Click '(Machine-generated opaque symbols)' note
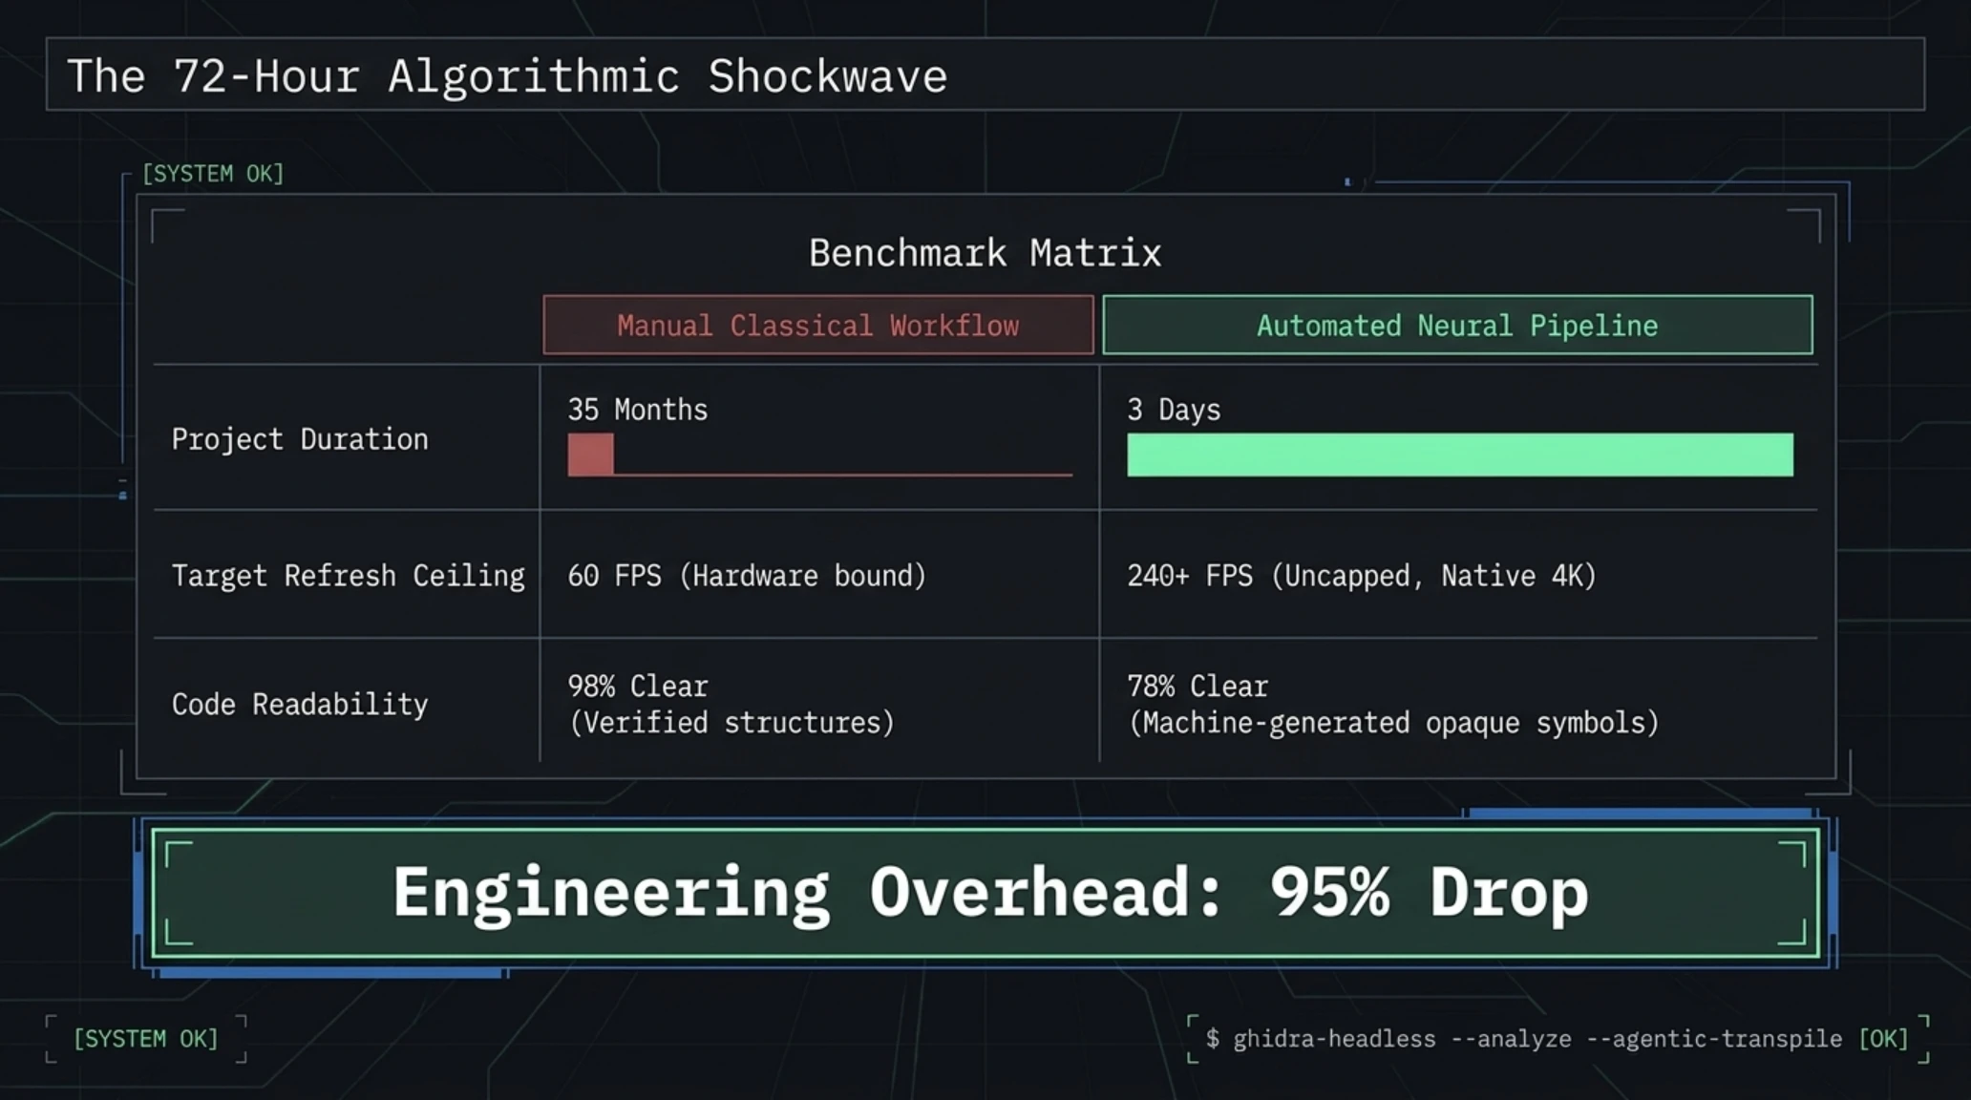This screenshot has height=1100, width=1971. (x=1393, y=723)
